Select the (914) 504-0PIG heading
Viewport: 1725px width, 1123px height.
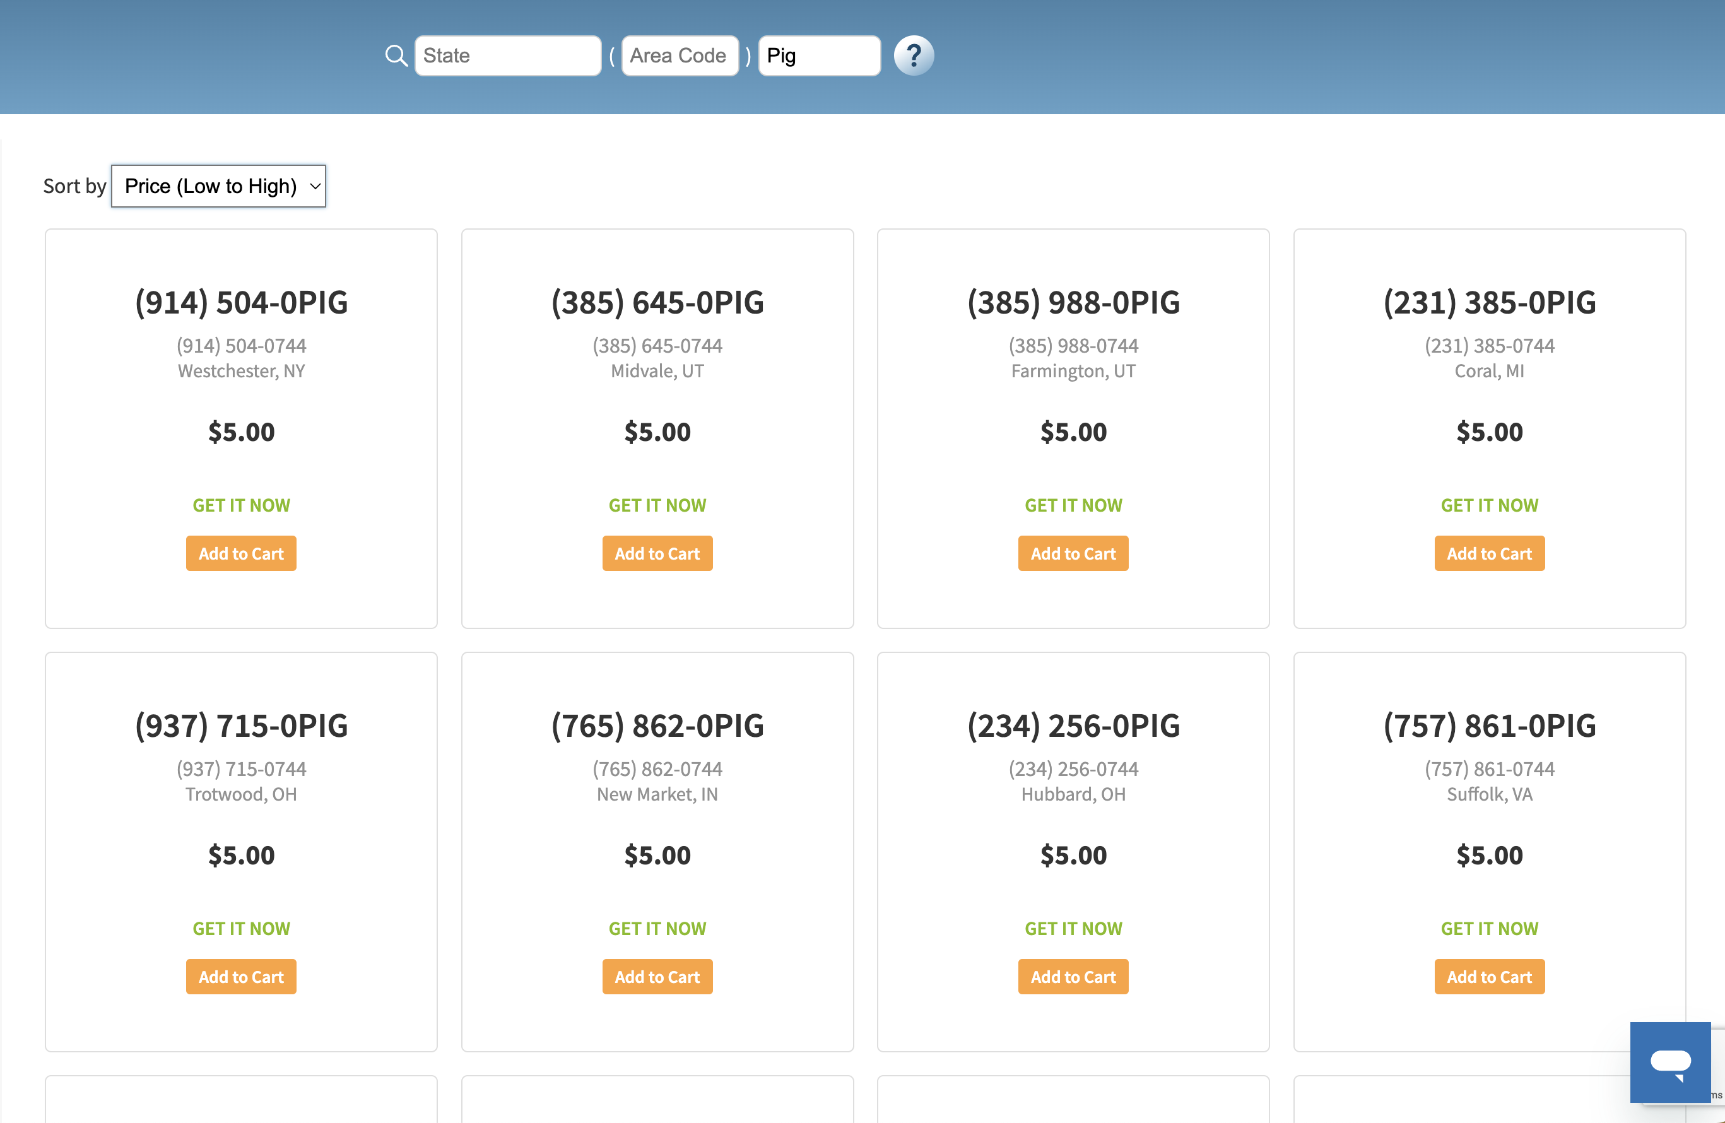tap(242, 302)
